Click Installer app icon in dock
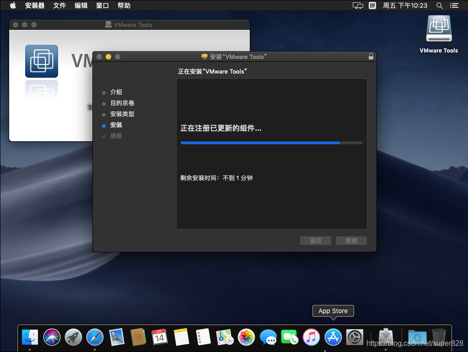 tap(386, 337)
